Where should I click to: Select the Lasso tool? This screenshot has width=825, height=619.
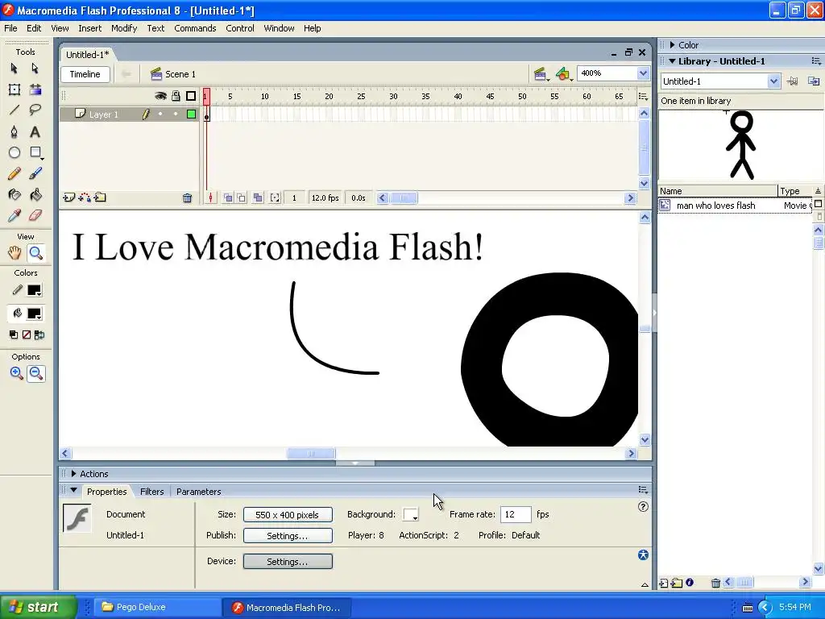coord(35,110)
